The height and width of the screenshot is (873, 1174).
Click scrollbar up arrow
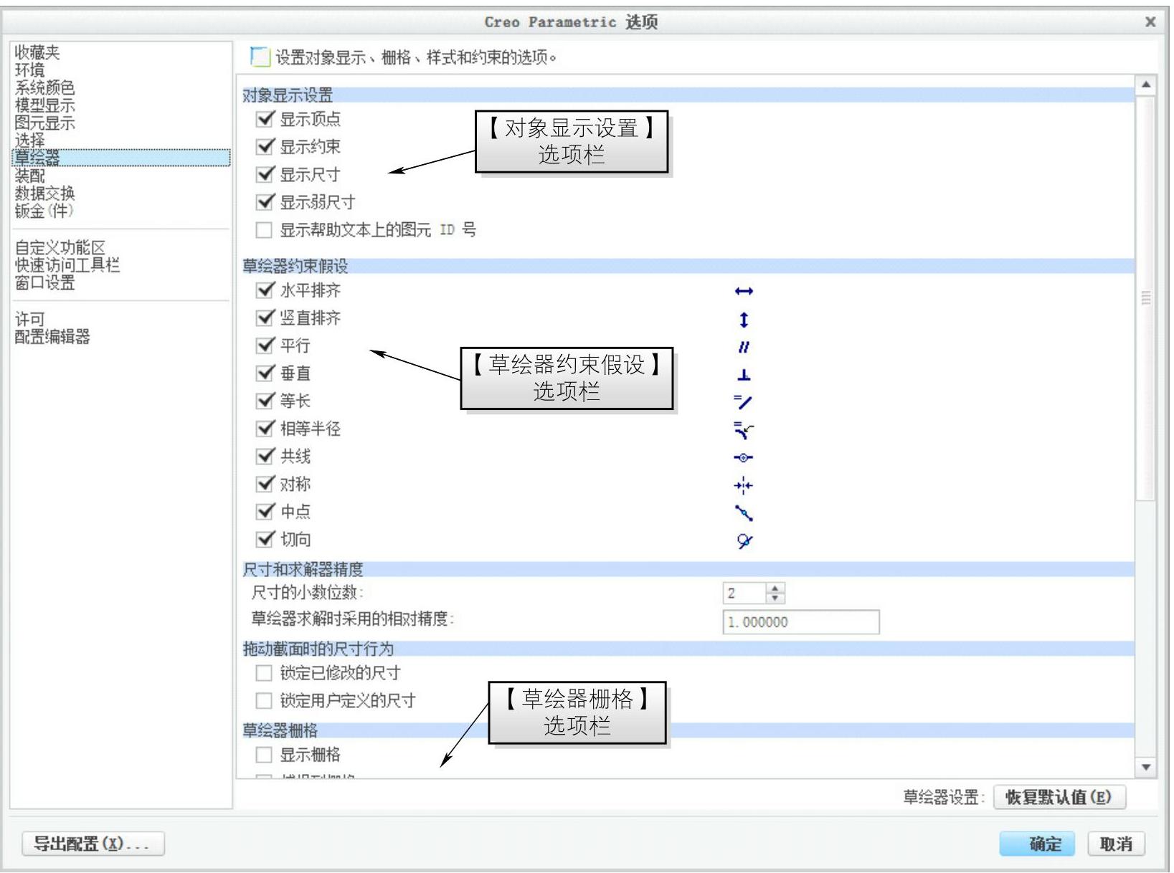tap(1146, 85)
